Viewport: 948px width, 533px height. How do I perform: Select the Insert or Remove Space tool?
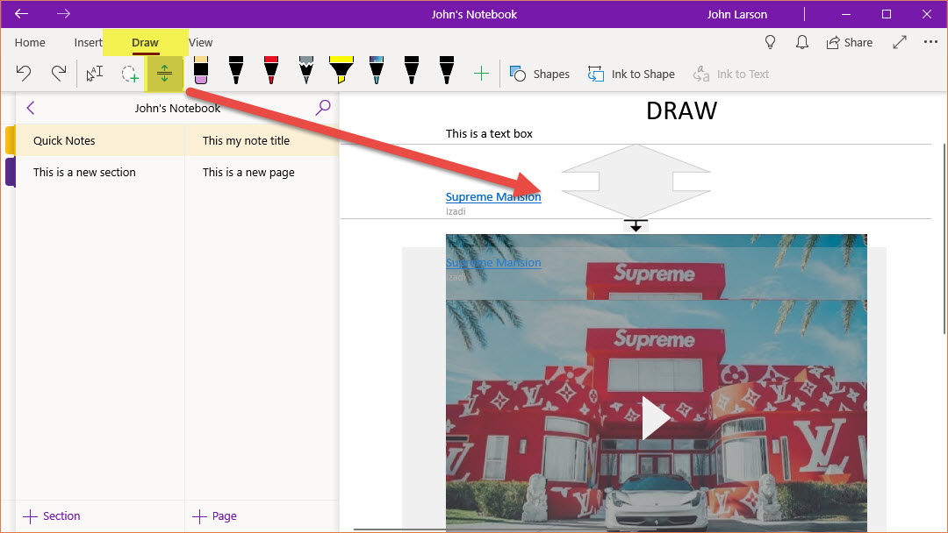coord(164,74)
